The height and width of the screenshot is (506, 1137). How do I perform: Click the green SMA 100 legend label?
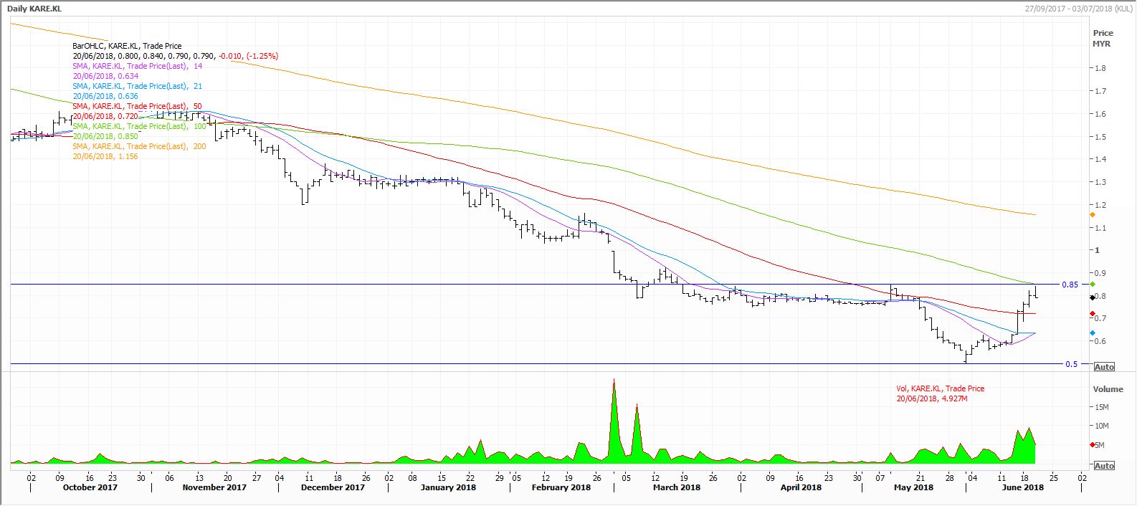[x=139, y=126]
